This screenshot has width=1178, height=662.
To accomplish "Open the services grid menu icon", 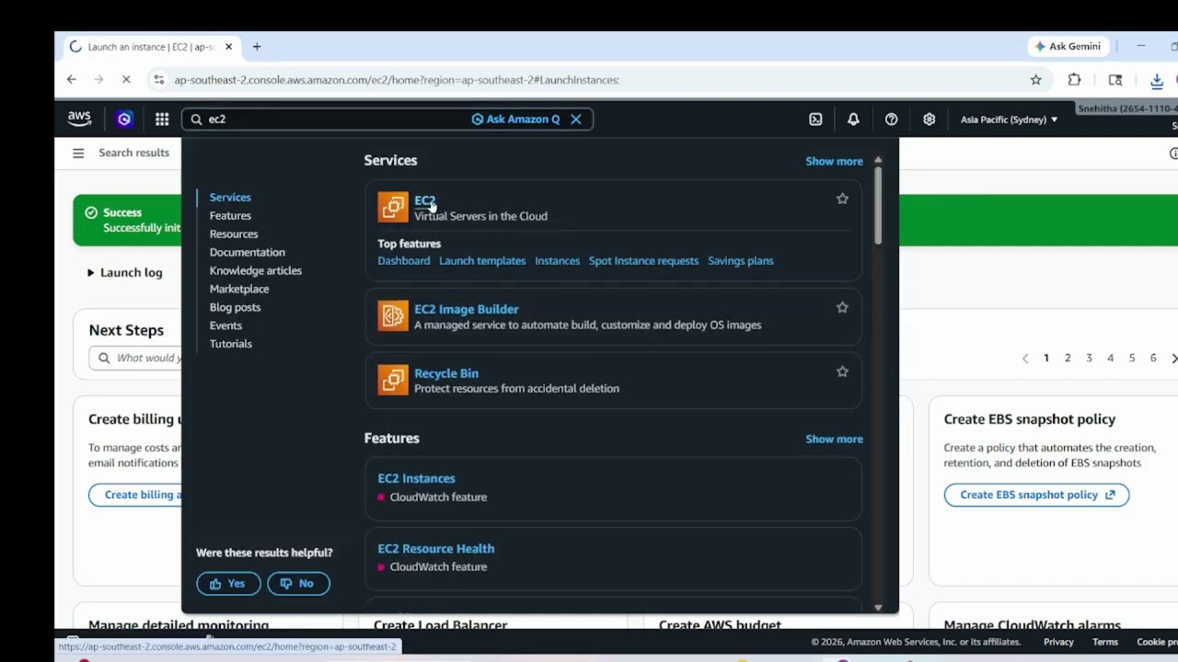I will coord(162,119).
